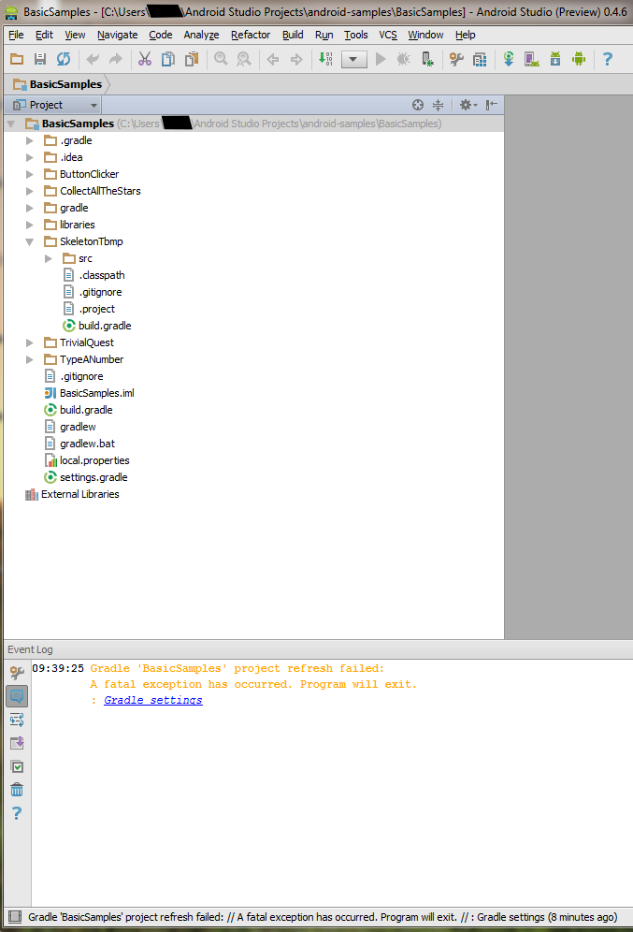Select the .classpath file
Viewport: 633px width, 932px height.
coord(102,275)
